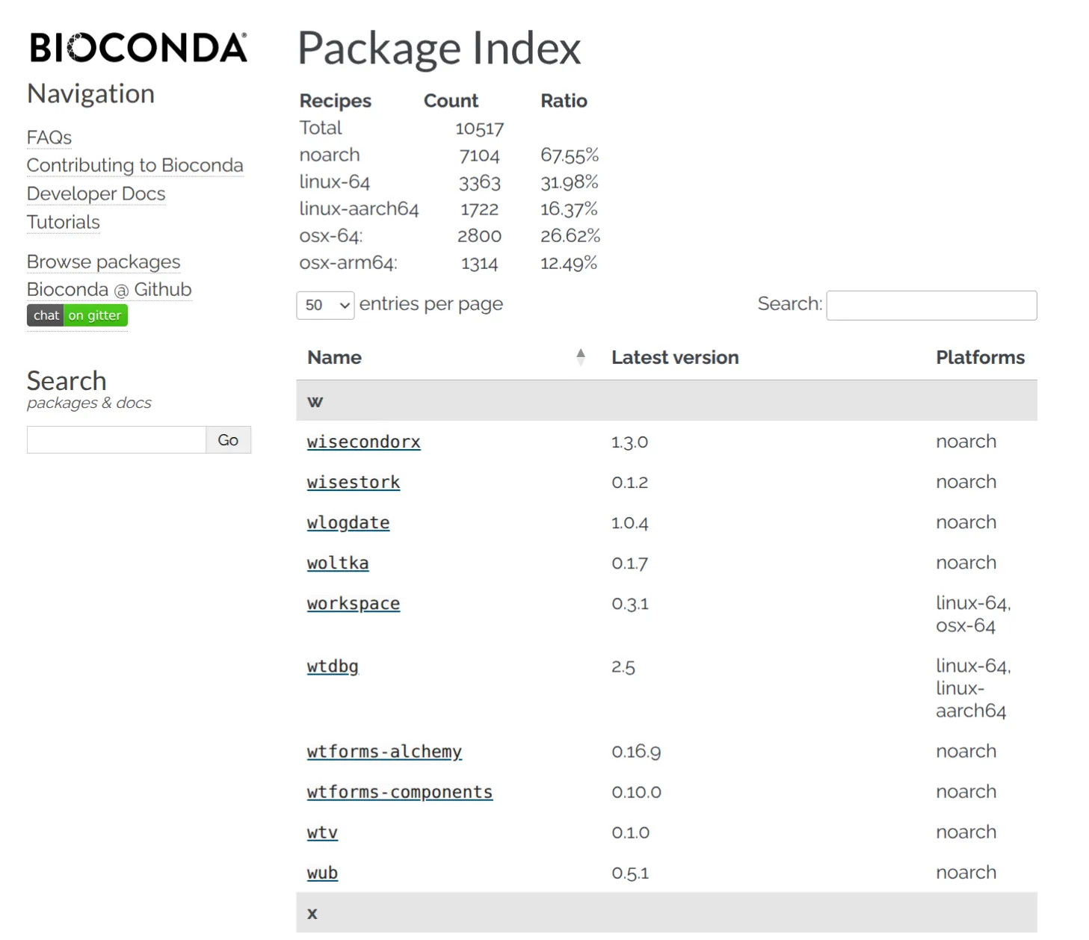Select the osx-arm64 ratio 12.49%
This screenshot has width=1089, height=940.
(x=569, y=263)
